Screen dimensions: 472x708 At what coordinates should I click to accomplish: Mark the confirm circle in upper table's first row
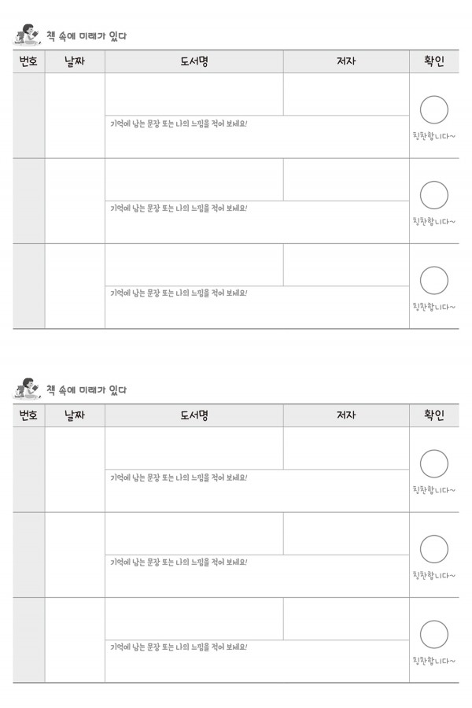click(x=433, y=109)
